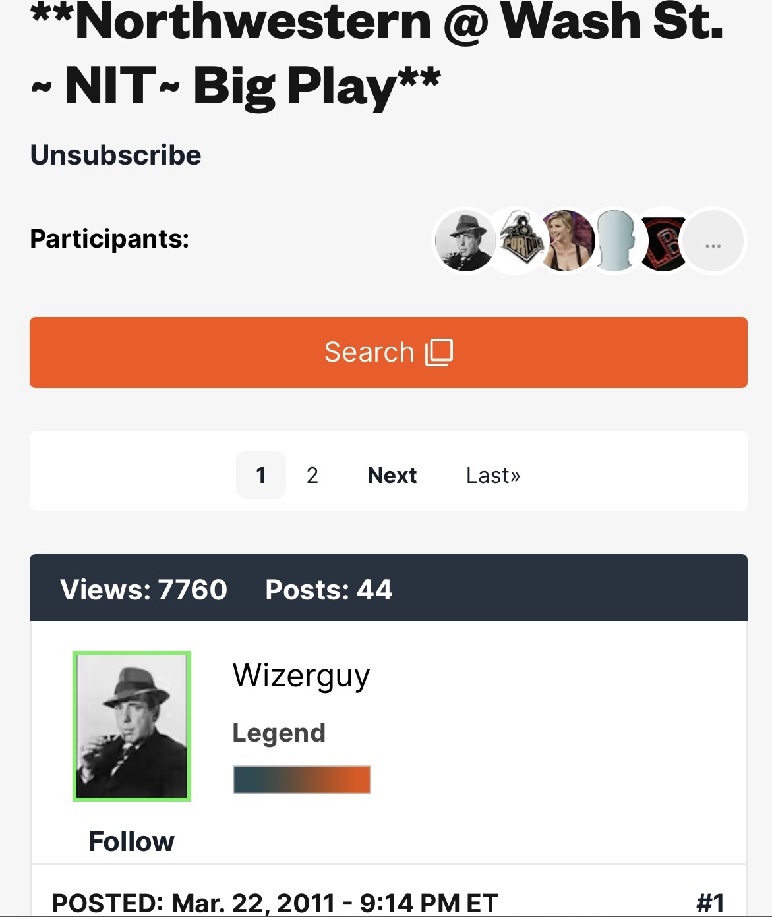The height and width of the screenshot is (917, 772).
Task: Open the #1 post permalink
Action: (710, 903)
